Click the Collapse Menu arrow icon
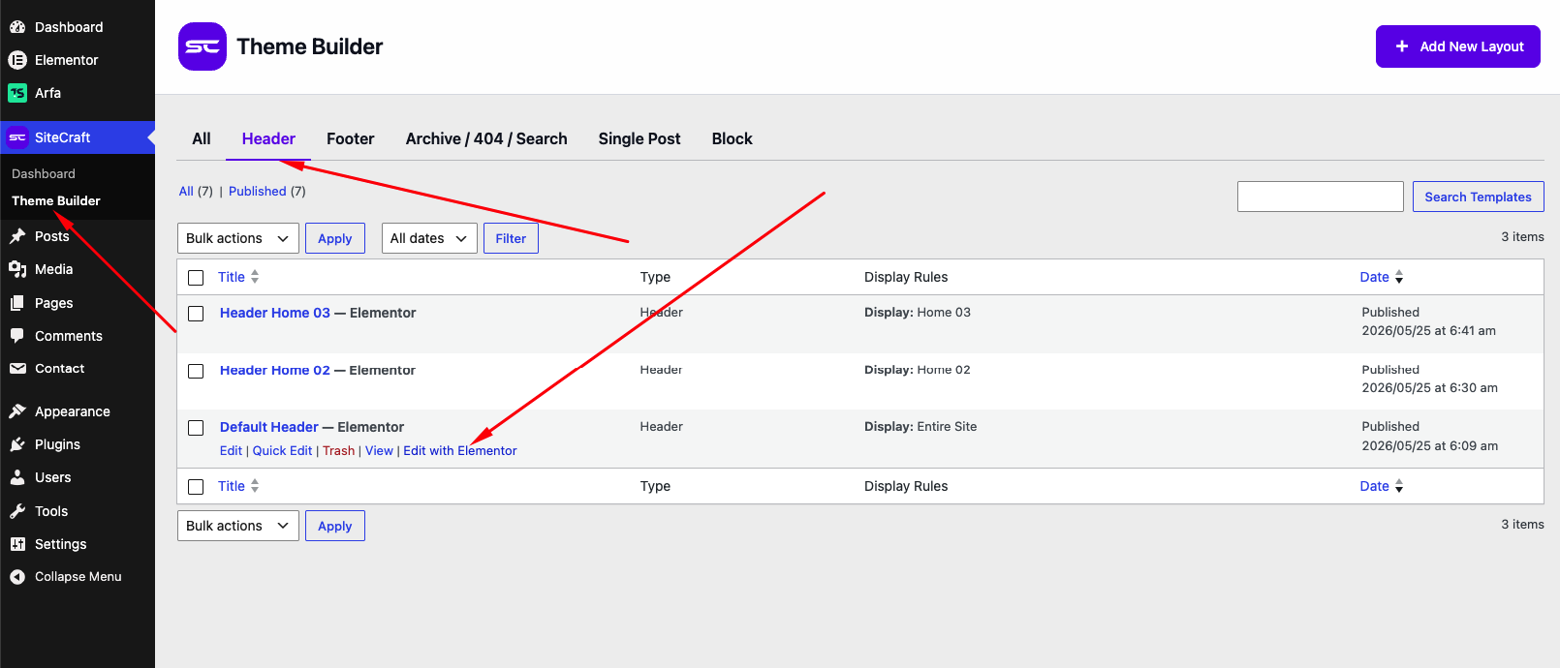This screenshot has height=668, width=1560. point(17,577)
